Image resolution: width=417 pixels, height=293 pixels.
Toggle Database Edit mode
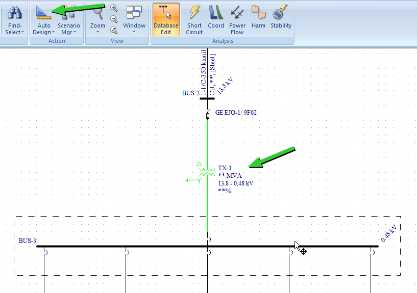(166, 19)
